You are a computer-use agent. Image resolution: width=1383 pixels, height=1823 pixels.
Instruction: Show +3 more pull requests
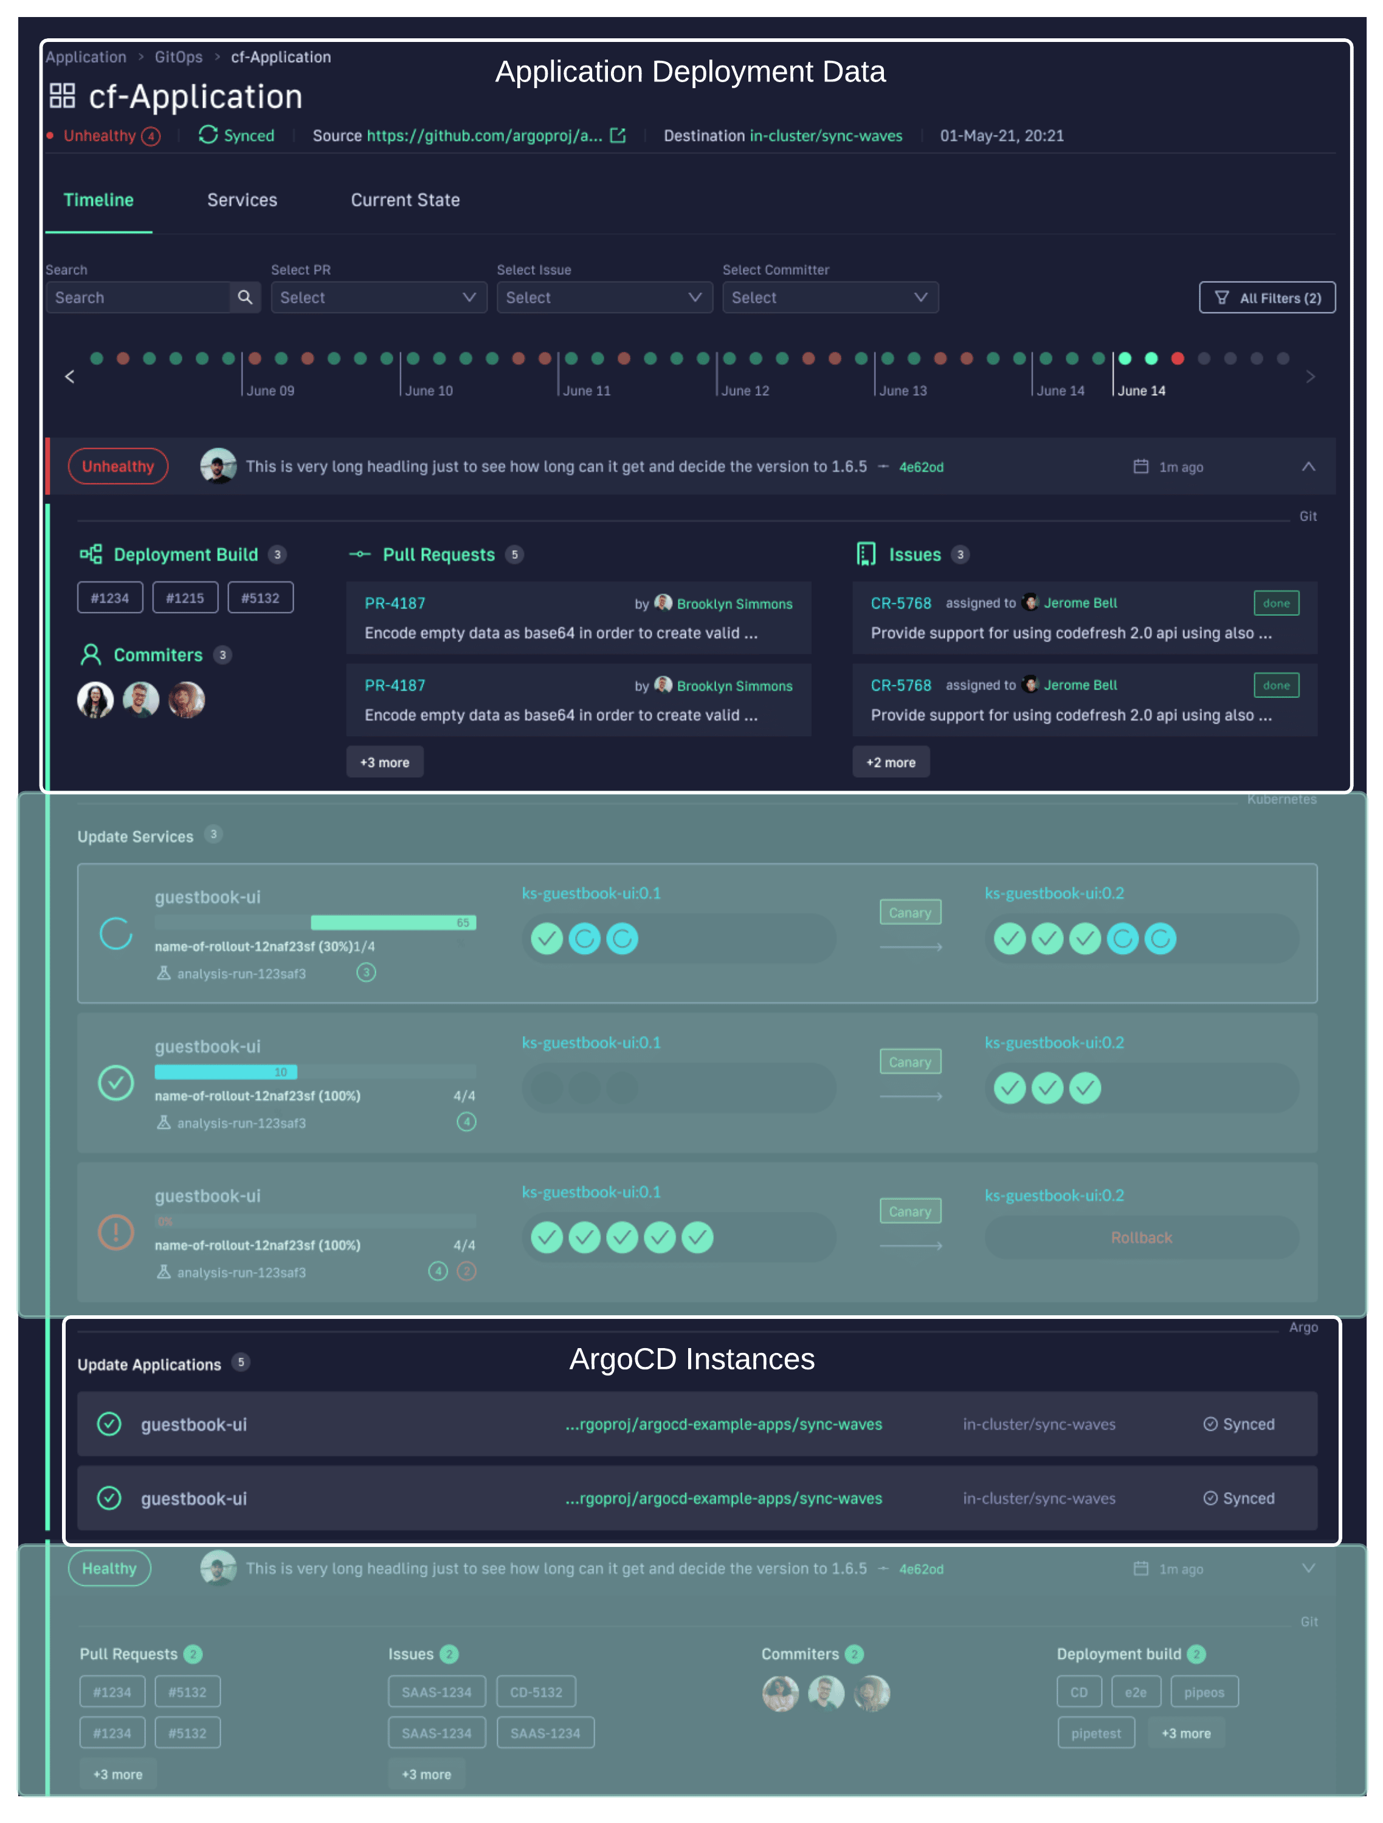[385, 763]
